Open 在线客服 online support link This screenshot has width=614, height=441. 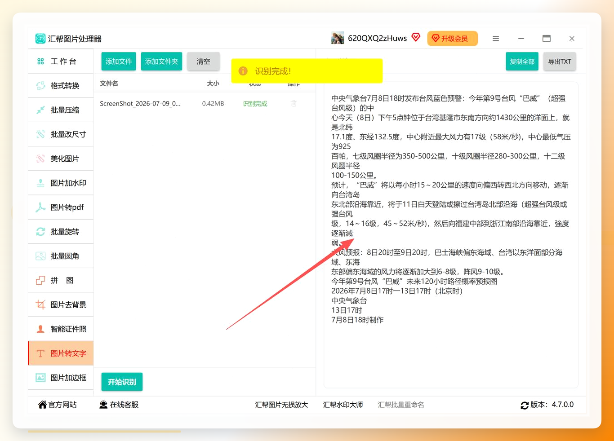pyautogui.click(x=119, y=405)
